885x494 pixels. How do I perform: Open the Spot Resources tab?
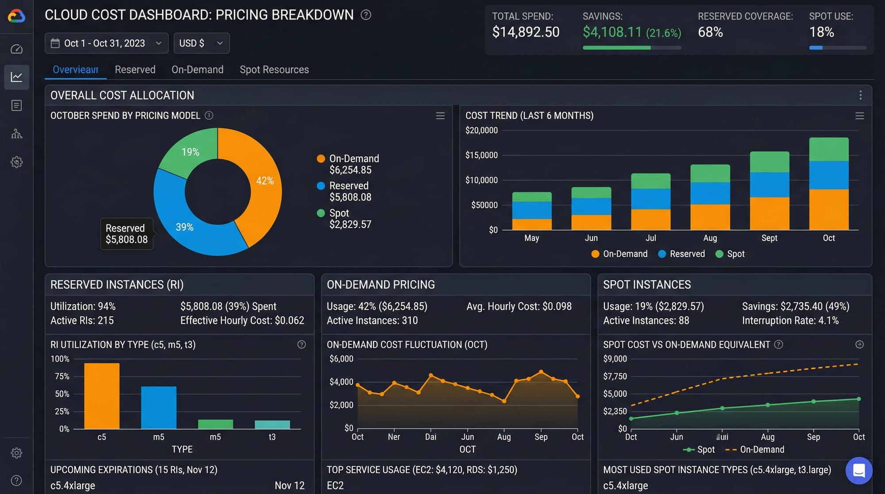pos(274,69)
